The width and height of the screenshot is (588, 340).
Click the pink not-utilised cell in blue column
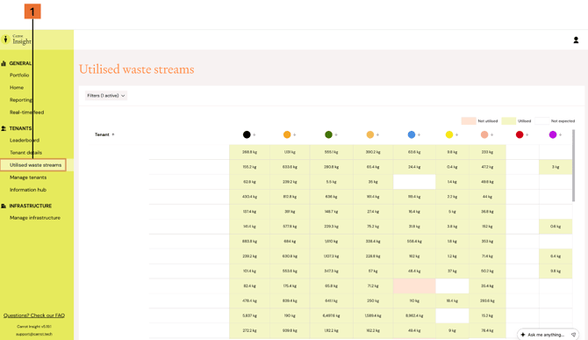(414, 286)
